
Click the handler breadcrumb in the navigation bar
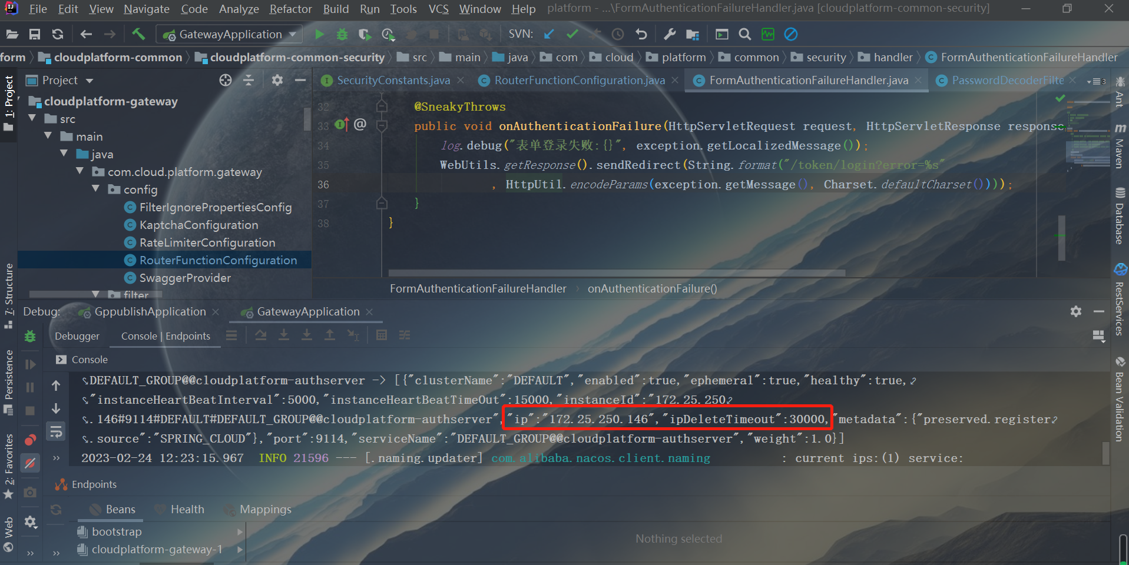point(893,57)
